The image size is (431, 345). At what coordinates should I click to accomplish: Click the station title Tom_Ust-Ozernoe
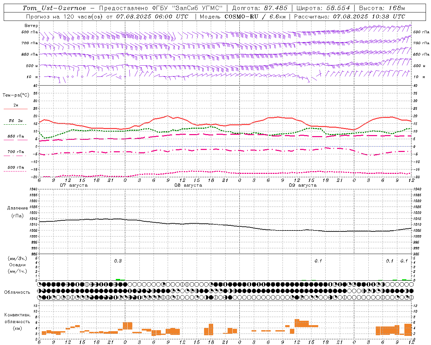point(54,8)
